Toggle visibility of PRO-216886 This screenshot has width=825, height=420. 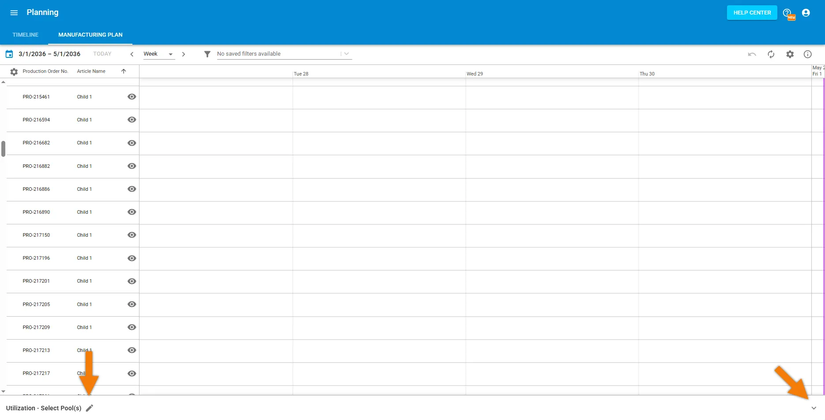(x=132, y=189)
